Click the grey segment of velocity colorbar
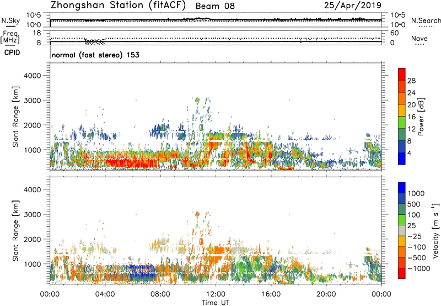The height and width of the screenshot is (306, 441). pyautogui.click(x=402, y=231)
